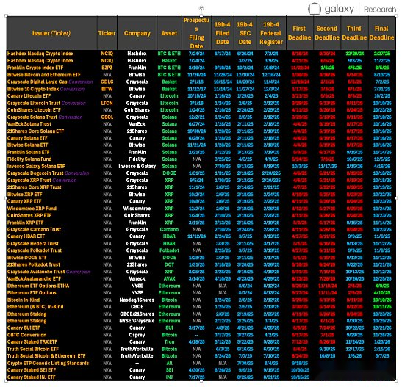The image size is (402, 387).
Task: Click the "Invesco Galaxy Solana ETF" row name
Action: pos(36,167)
